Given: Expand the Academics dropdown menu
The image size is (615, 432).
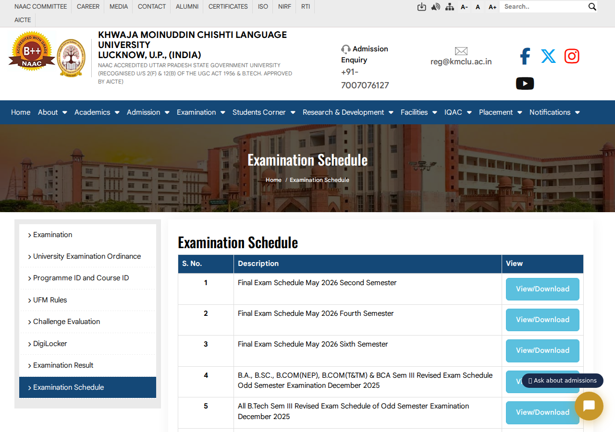Looking at the screenshot, I should click(x=97, y=112).
